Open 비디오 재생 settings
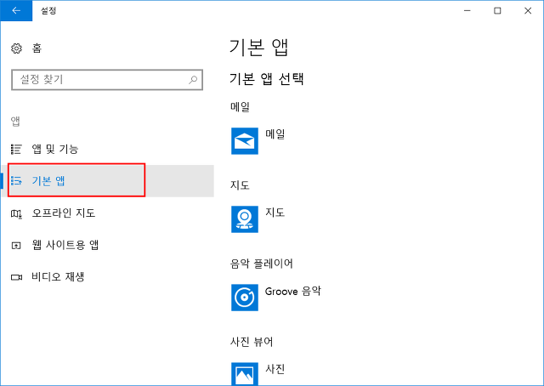The image size is (544, 386). [x=58, y=276]
